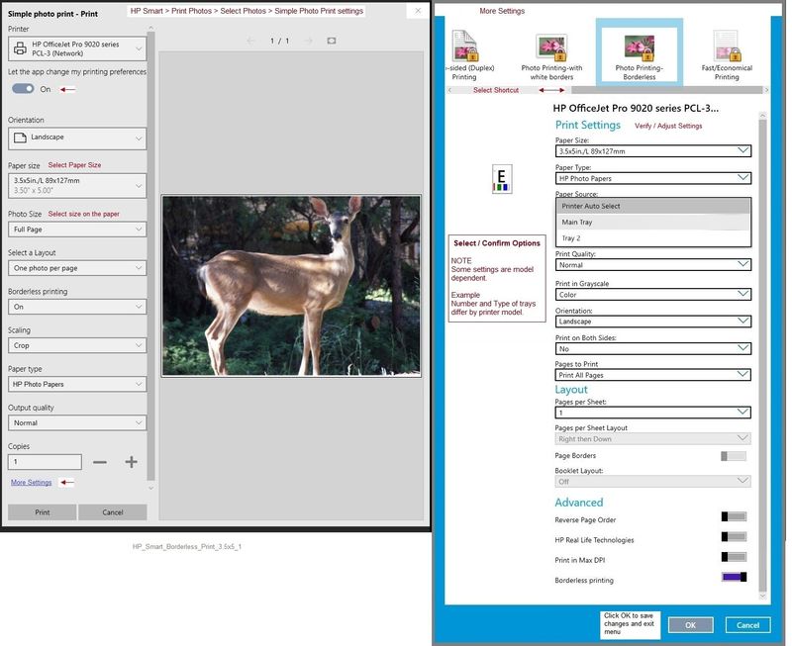The height and width of the screenshot is (646, 792).
Task: Open Borderless printing On dropdown
Action: (77, 307)
